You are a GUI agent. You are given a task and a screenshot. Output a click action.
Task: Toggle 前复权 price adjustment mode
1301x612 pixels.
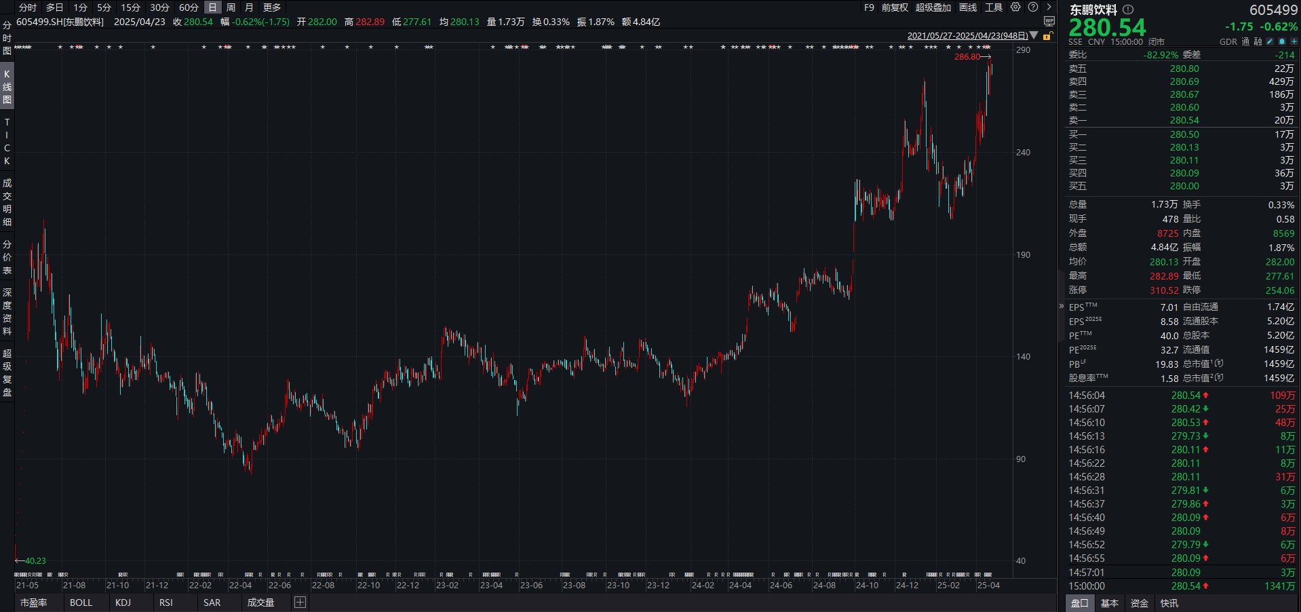click(x=894, y=7)
